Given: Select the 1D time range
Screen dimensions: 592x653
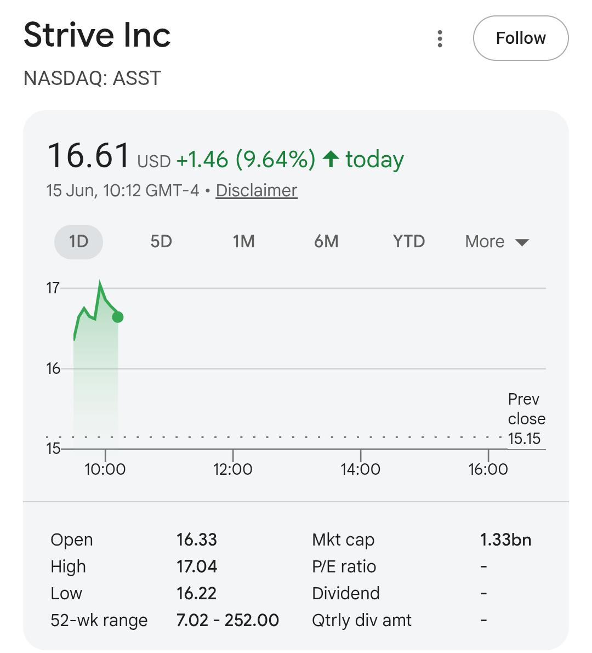Looking at the screenshot, I should [79, 242].
